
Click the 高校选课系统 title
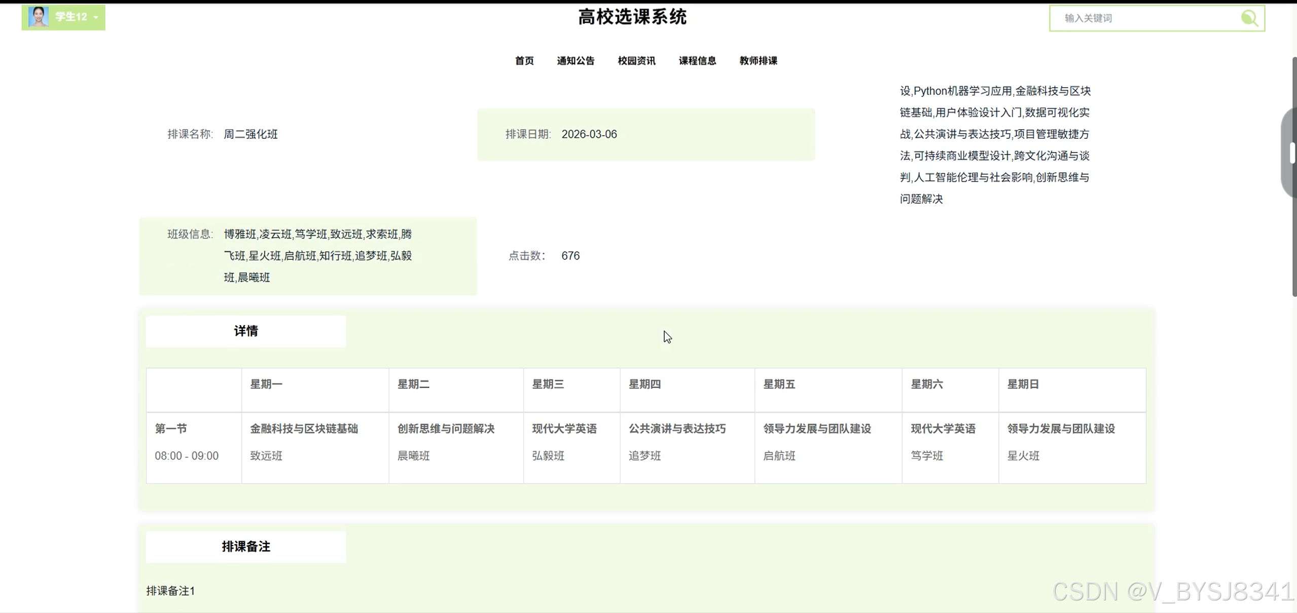(632, 17)
